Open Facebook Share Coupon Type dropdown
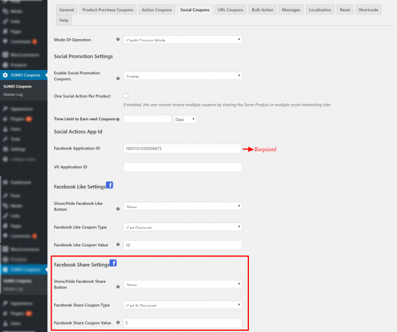The image size is (397, 332). point(183,305)
